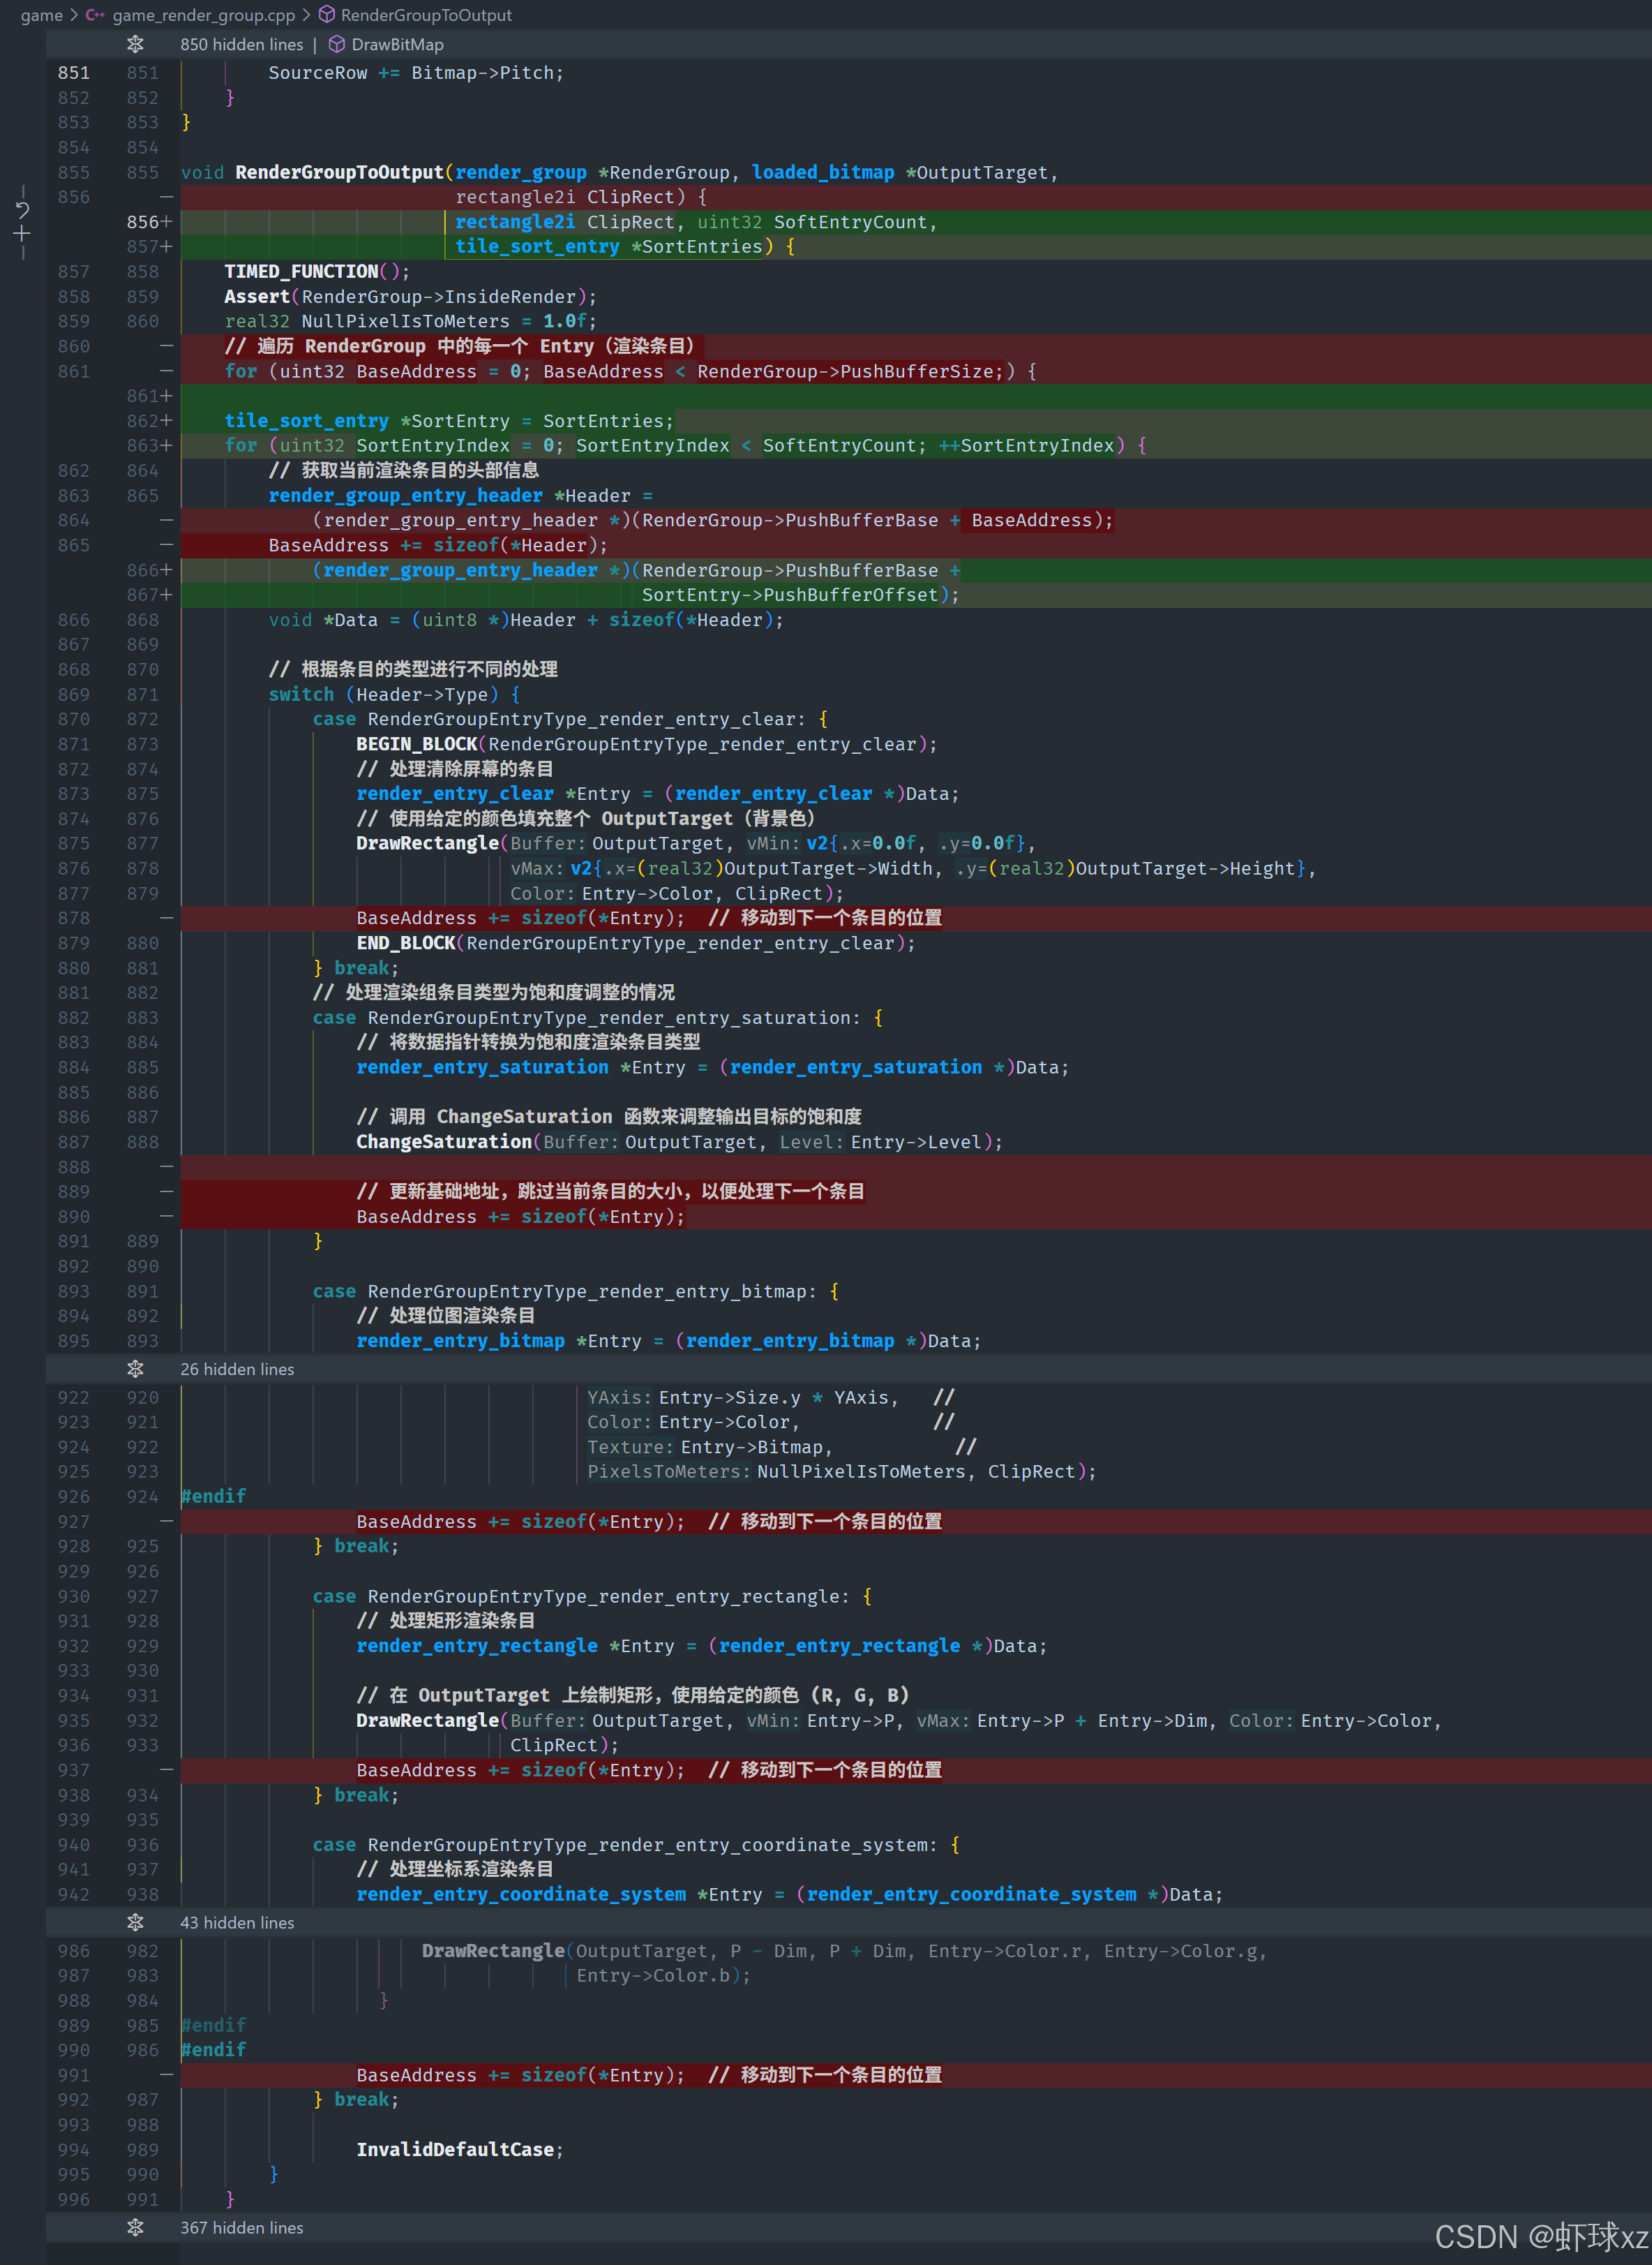This screenshot has width=1652, height=2265.
Task: Click the revert change arrow icon
Action: (x=22, y=209)
